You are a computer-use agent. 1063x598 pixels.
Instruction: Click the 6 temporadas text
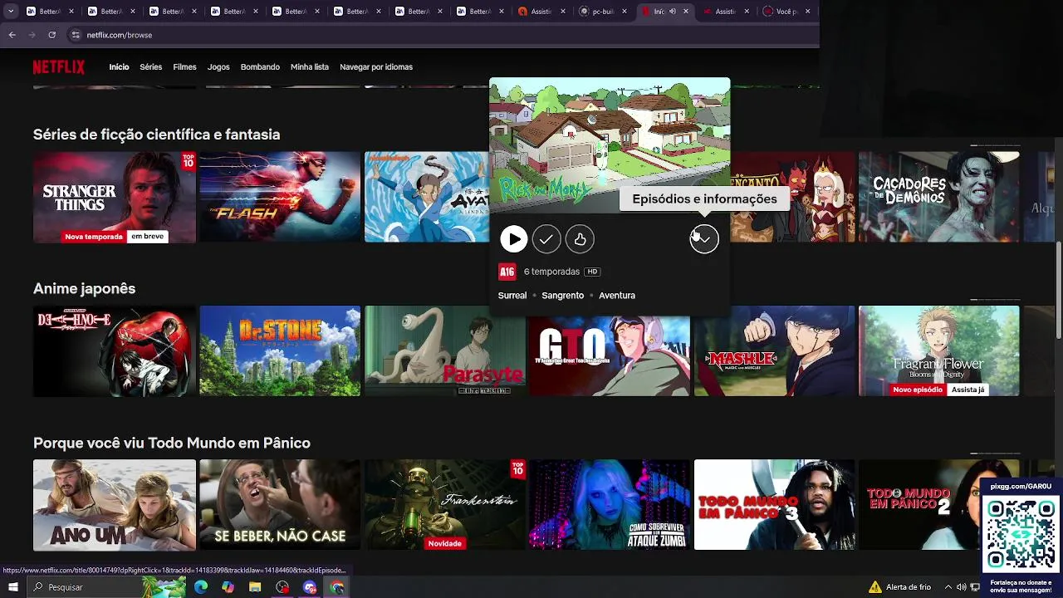(551, 272)
